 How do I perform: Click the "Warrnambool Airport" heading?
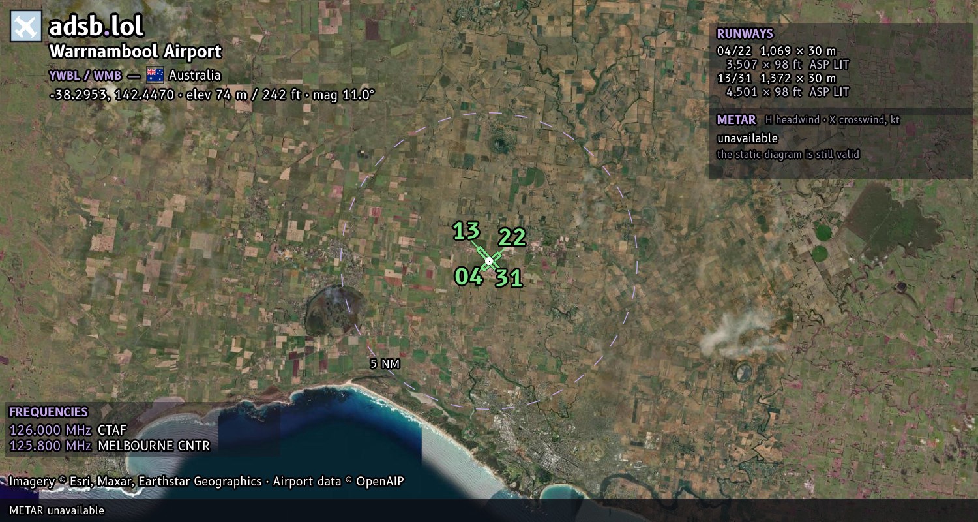tap(136, 52)
